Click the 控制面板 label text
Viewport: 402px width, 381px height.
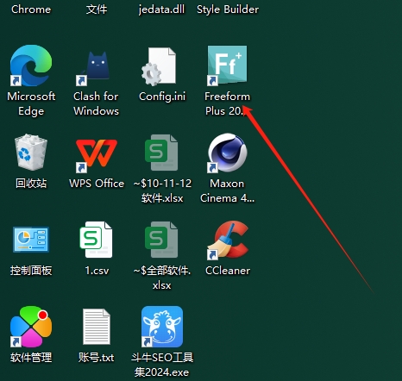tap(31, 271)
